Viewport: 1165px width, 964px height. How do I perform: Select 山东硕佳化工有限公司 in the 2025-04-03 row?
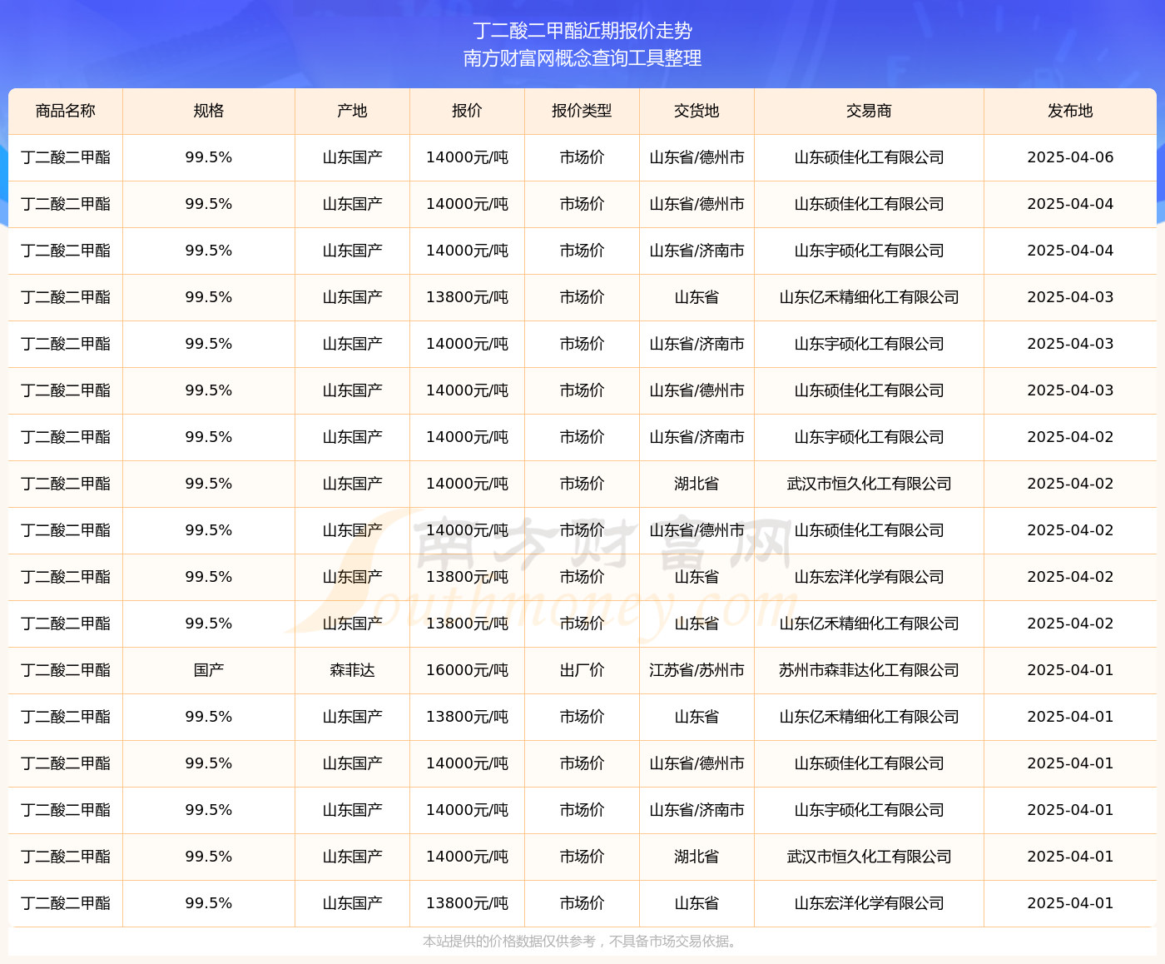point(869,390)
